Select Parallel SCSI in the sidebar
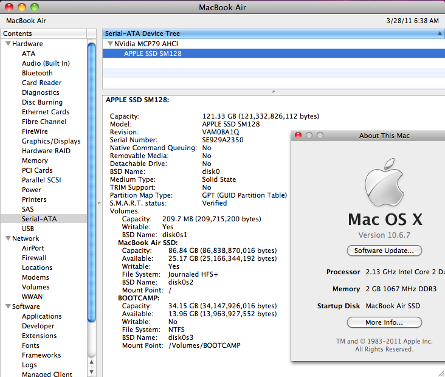The image size is (445, 377). pos(41,180)
